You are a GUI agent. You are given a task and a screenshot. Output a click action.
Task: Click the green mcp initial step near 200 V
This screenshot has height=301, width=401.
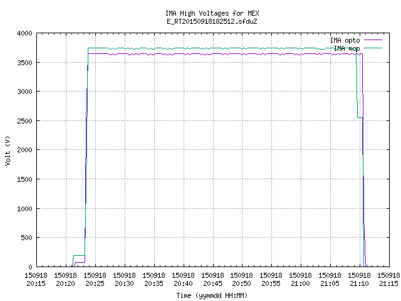pos(79,255)
